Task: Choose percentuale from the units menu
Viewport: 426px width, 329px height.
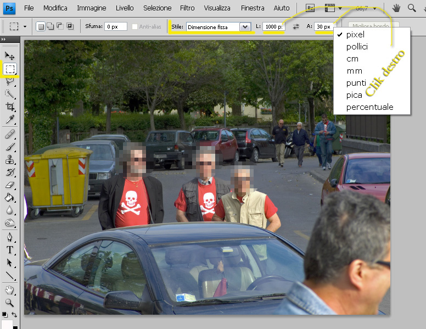Action: (369, 107)
